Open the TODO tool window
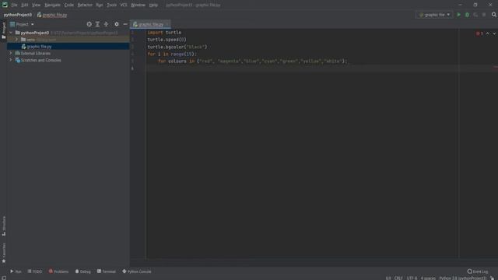Image resolution: width=498 pixels, height=280 pixels. click(x=34, y=271)
